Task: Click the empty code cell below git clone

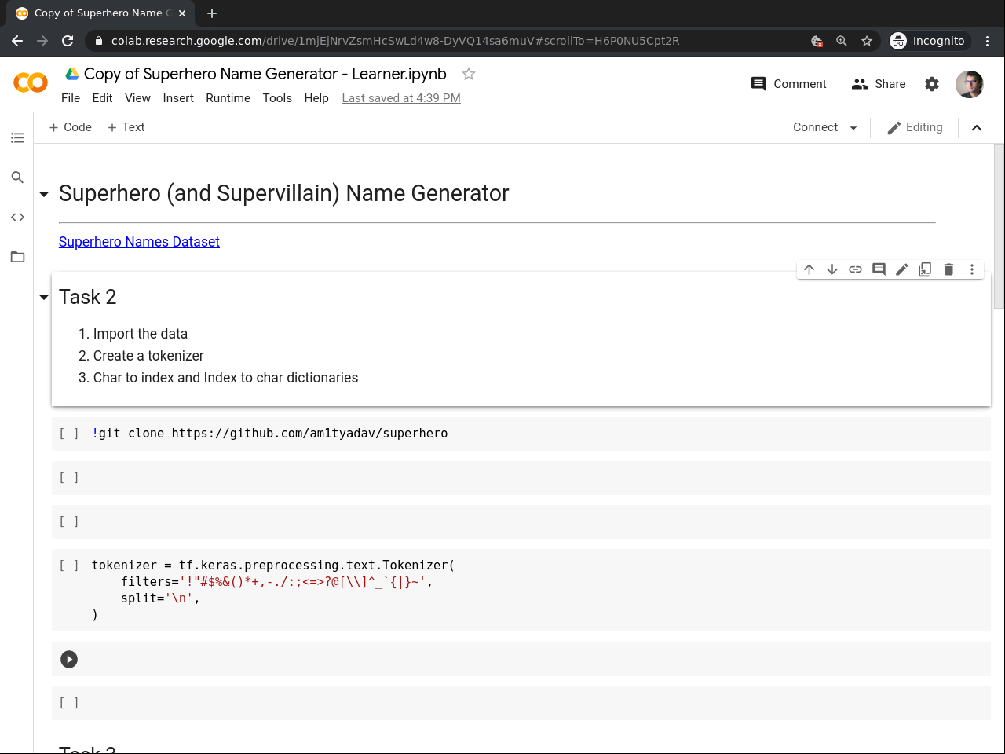Action: (x=518, y=478)
